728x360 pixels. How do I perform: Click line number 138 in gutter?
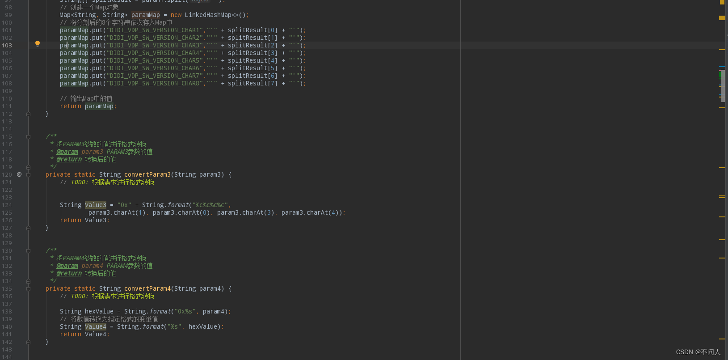click(7, 311)
